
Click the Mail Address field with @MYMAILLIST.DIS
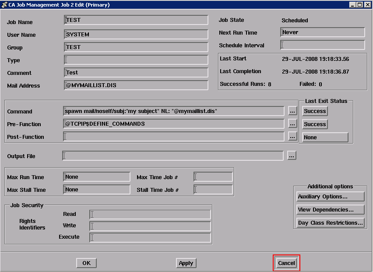pyautogui.click(x=136, y=85)
